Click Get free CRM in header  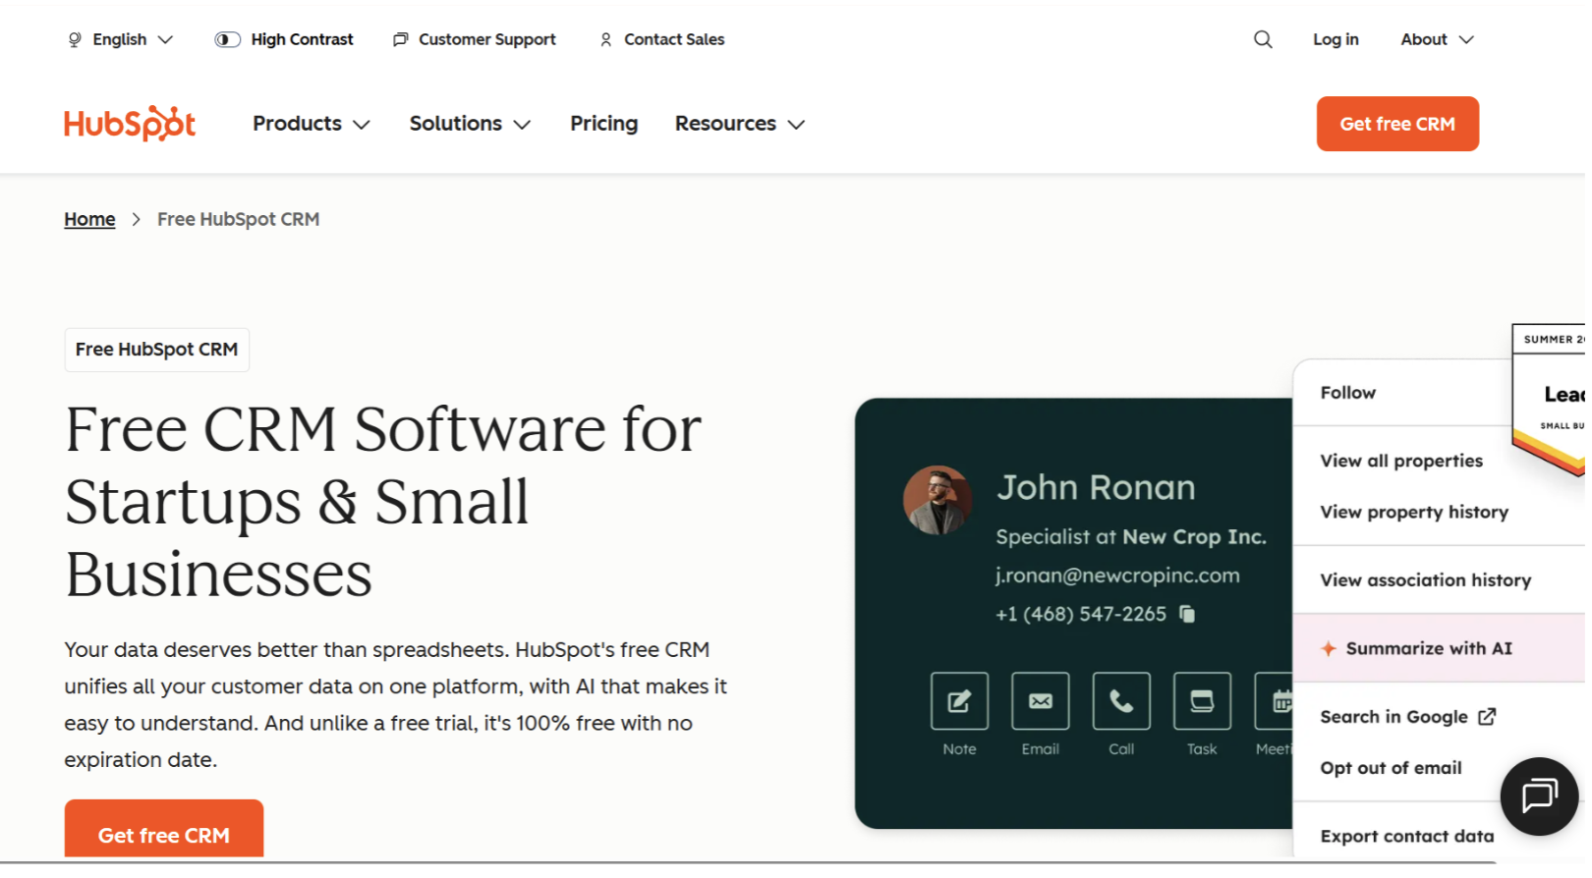coord(1397,124)
